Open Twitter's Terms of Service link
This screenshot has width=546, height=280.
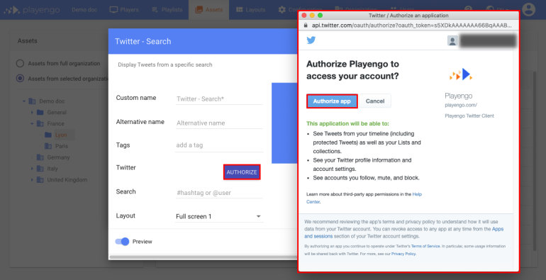[425, 246]
